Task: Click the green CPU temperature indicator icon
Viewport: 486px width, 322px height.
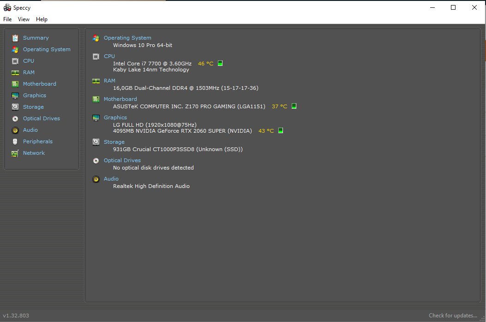Action: [x=220, y=63]
